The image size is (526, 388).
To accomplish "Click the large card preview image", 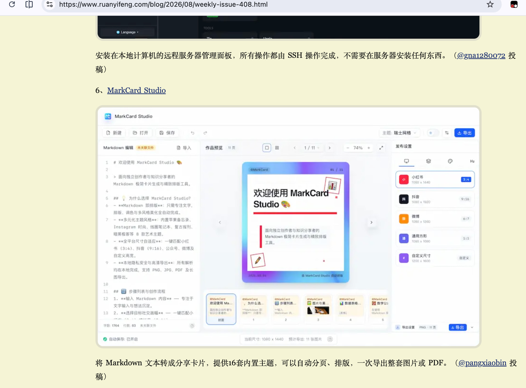I will pos(296,222).
